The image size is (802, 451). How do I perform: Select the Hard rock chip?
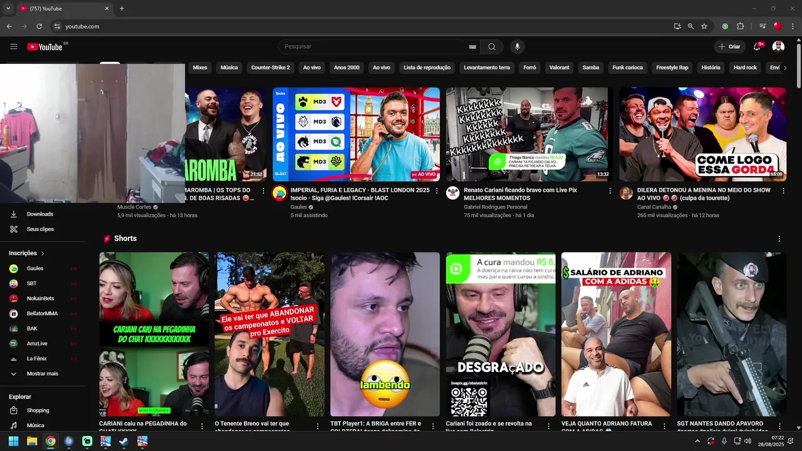coord(745,68)
